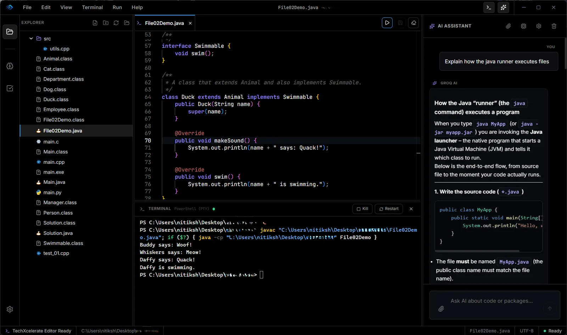Image resolution: width=567 pixels, height=335 pixels.
Task: Toggle the AI assistant sparkle icon in title bar
Action: (x=503, y=7)
